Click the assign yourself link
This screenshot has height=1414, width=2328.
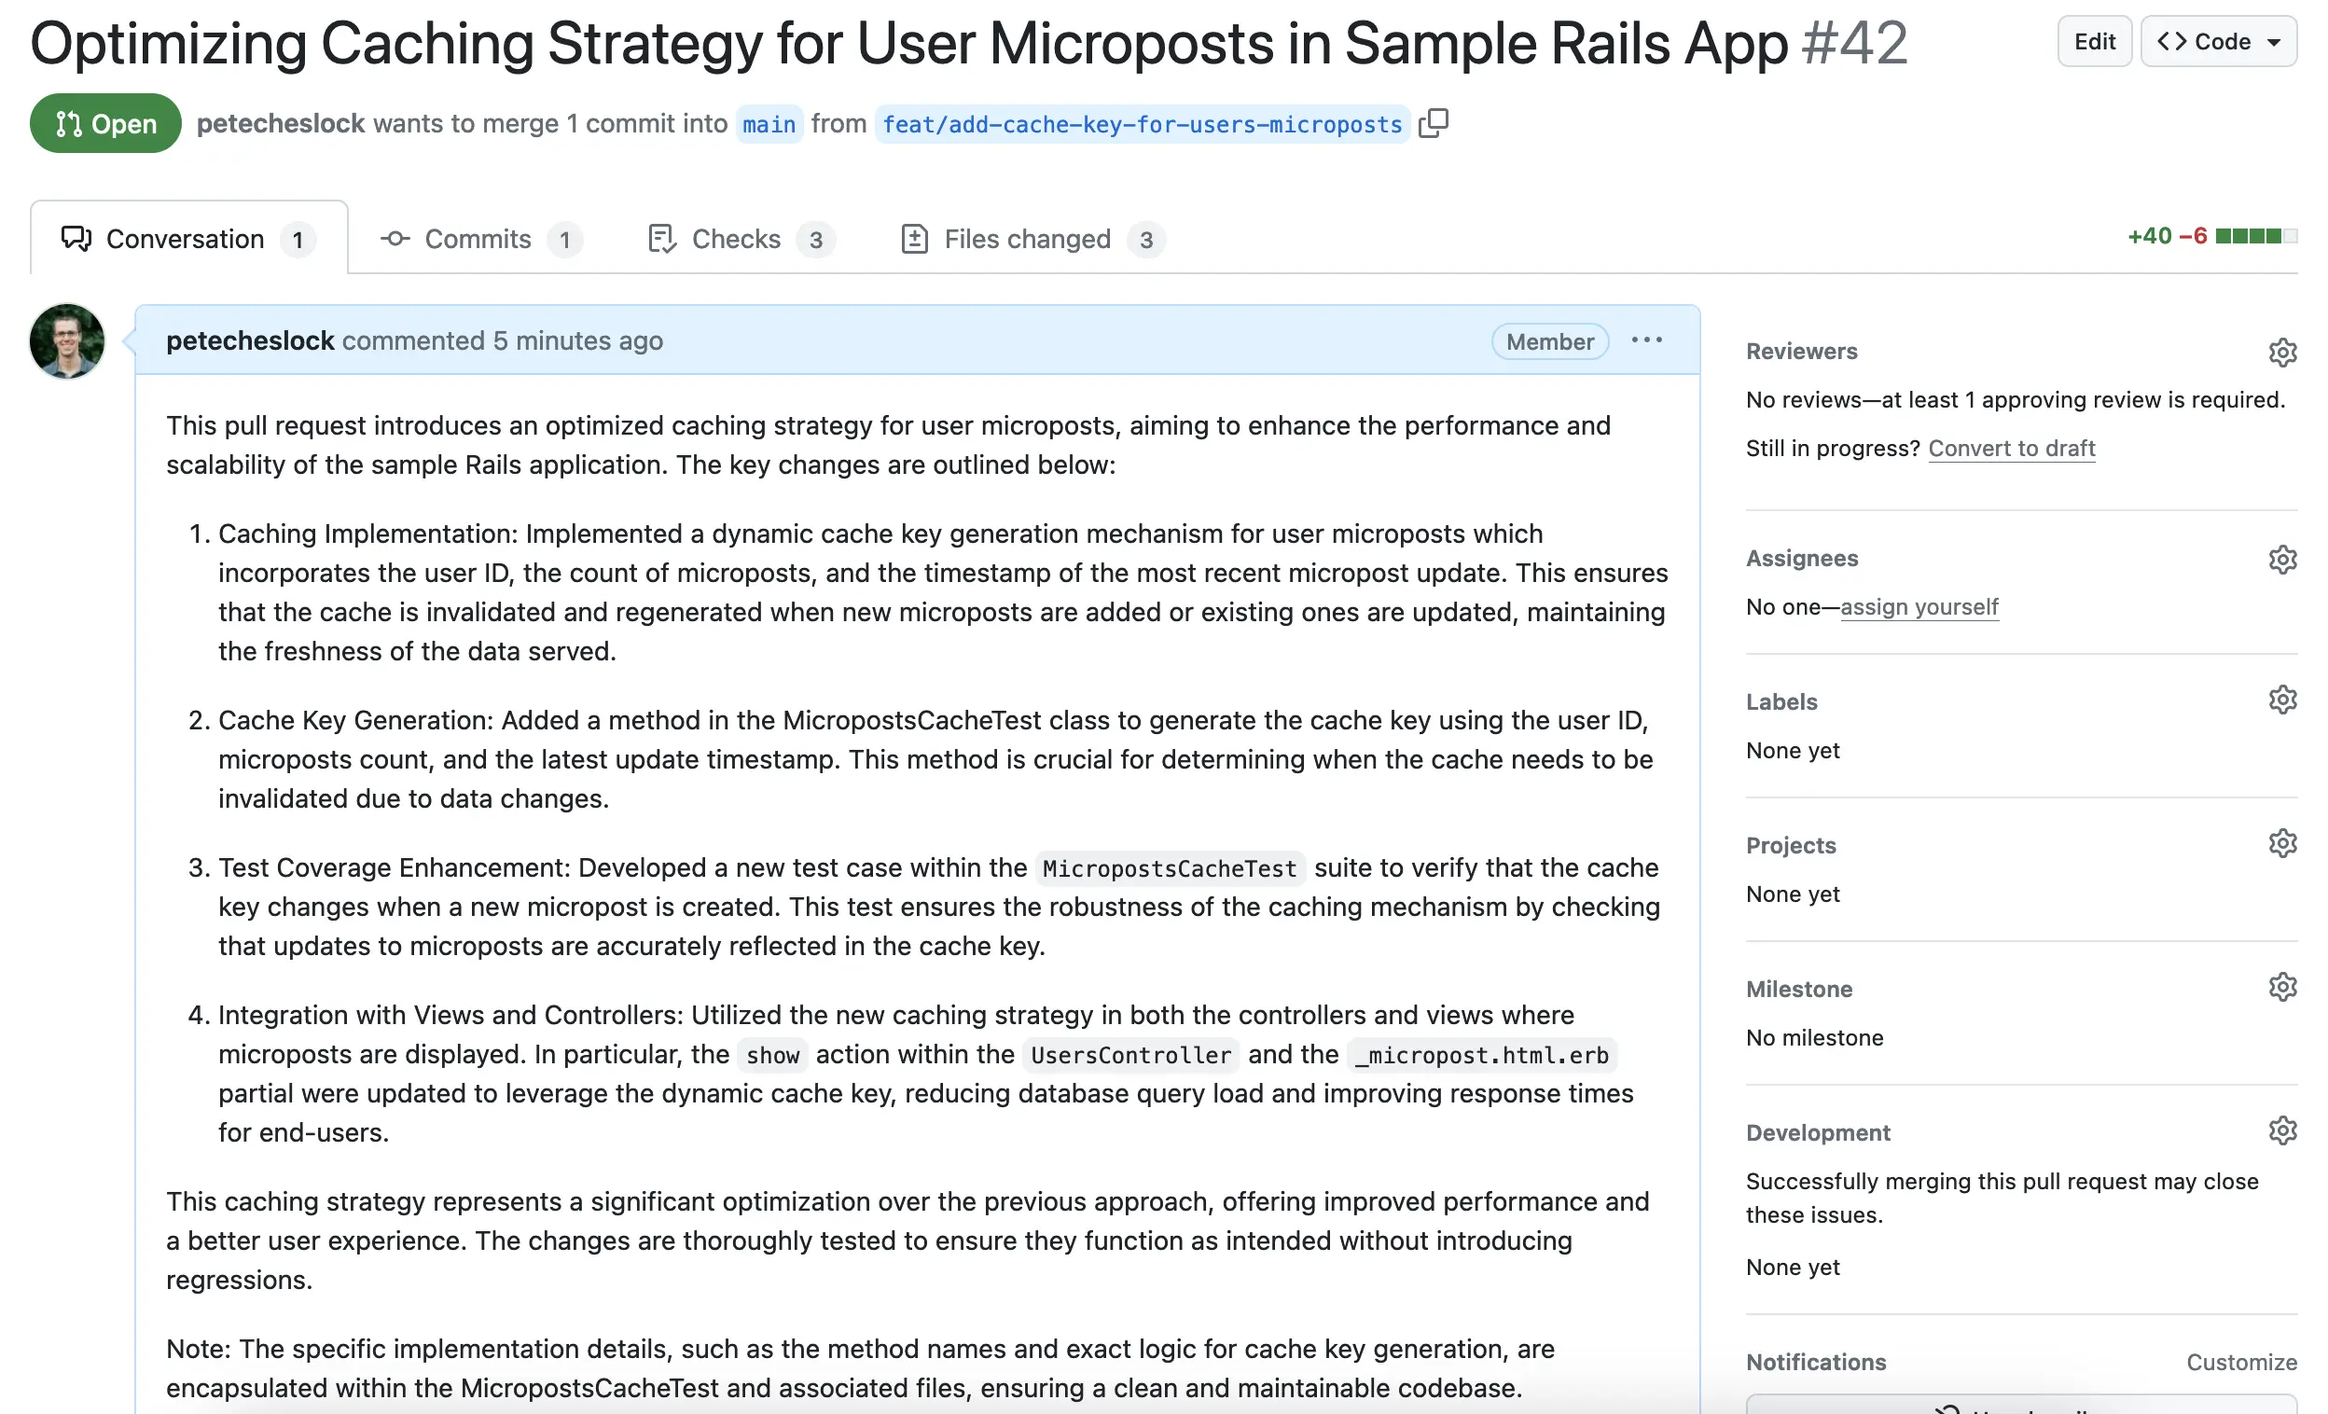pyautogui.click(x=1919, y=607)
